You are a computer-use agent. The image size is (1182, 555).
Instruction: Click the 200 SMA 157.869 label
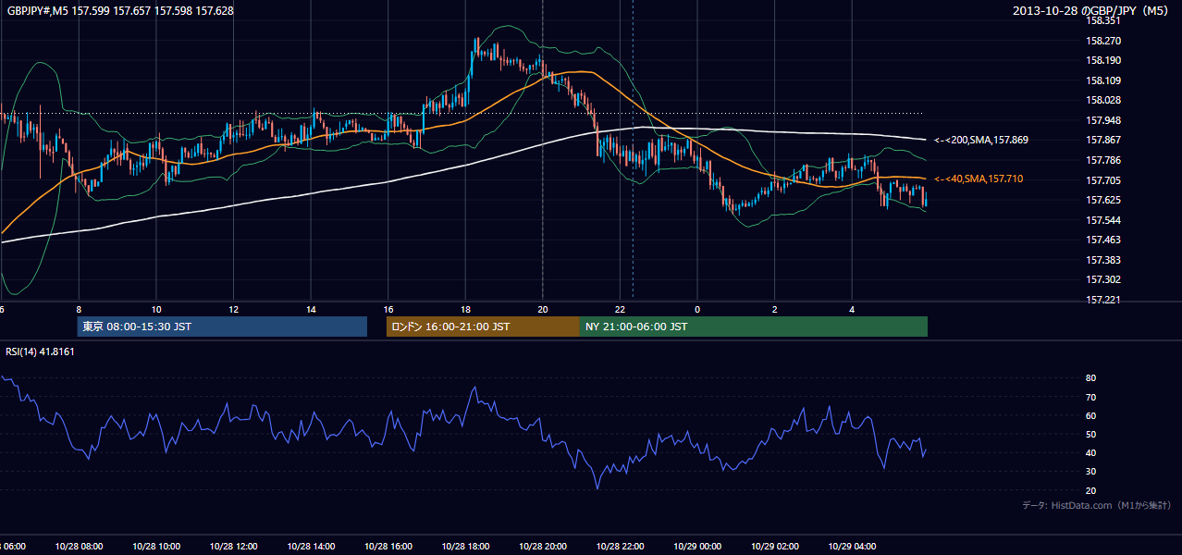981,140
